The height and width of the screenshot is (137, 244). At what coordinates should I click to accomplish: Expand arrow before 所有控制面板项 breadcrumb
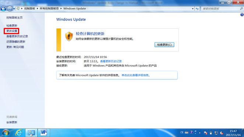37,8
